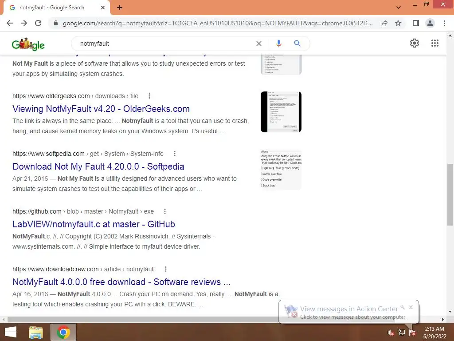454x341 pixels.
Task: Open the Chrome profile avatar menu
Action: (x=430, y=23)
